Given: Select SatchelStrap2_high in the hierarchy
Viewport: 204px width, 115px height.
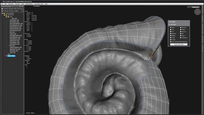Looking at the screenshot, I should click(15, 44).
